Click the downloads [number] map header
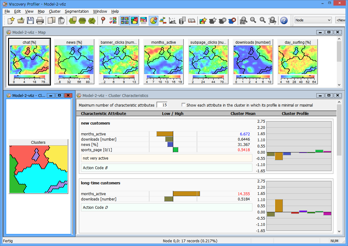Viewport: 348px width, 246px height. pyautogui.click(x=253, y=42)
